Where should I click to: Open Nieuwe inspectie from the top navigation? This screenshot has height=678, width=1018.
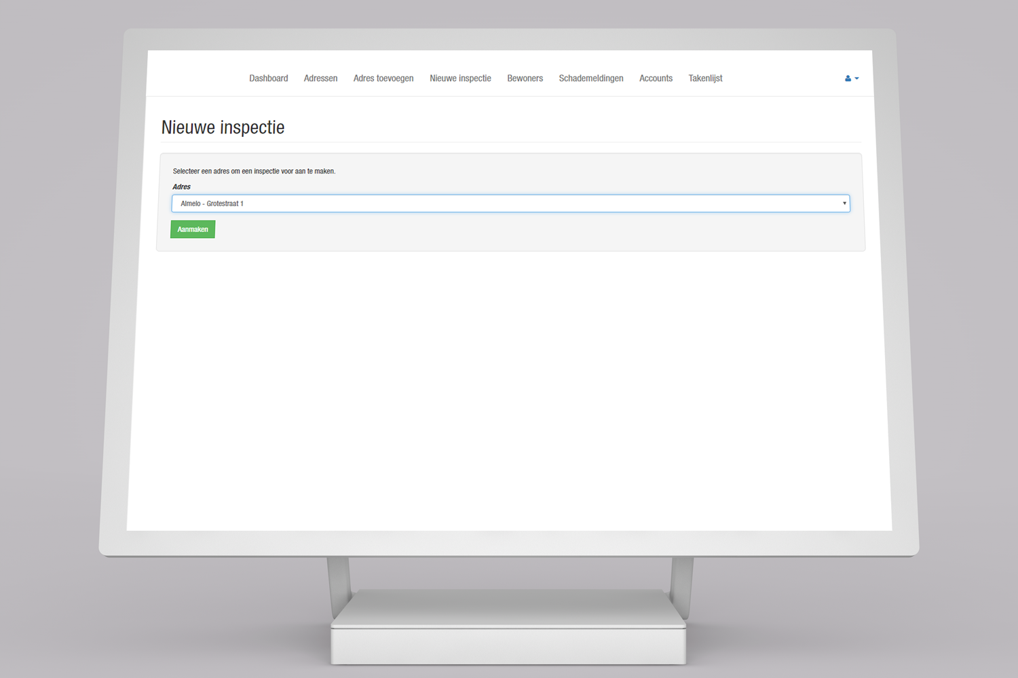click(460, 79)
